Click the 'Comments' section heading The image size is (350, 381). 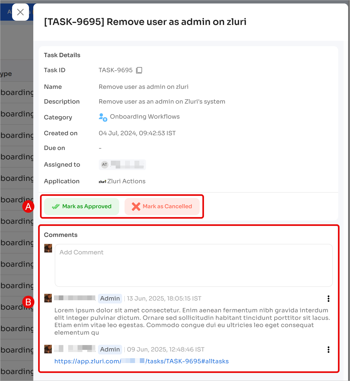[x=61, y=235]
